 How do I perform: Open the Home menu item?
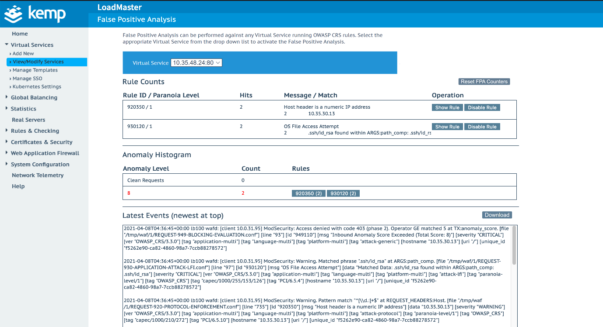[20, 34]
